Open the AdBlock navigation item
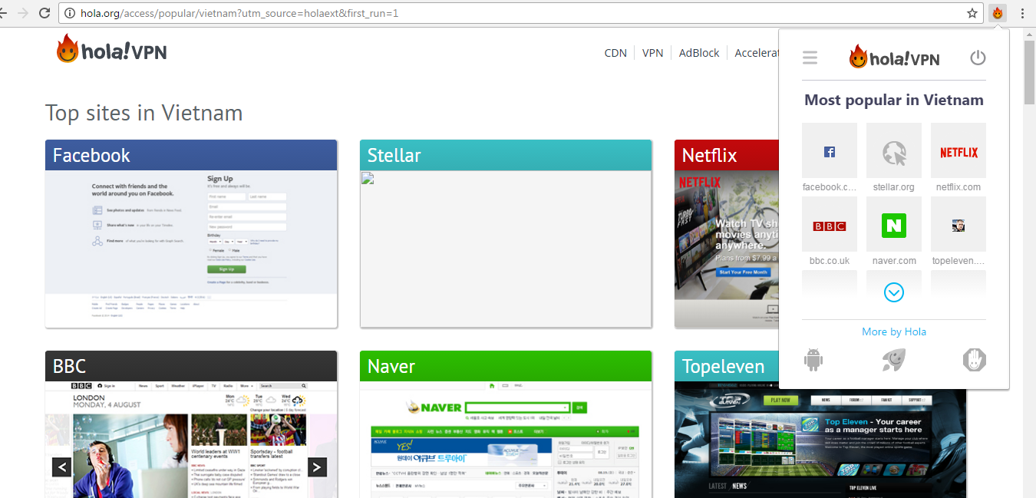Image resolution: width=1036 pixels, height=498 pixels. coord(699,53)
